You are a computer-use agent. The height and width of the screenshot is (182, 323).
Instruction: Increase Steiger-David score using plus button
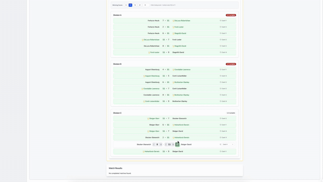173,144
